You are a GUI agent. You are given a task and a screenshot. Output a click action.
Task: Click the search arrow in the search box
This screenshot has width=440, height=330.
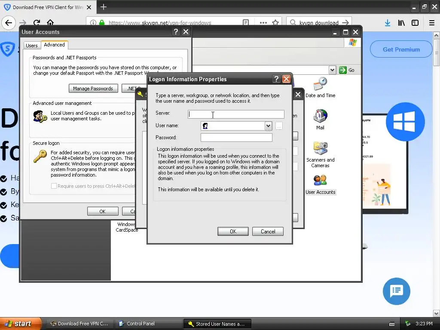(x=345, y=23)
